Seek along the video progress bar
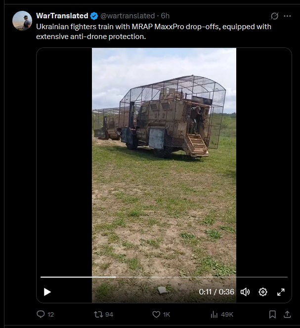This screenshot has height=328, width=300. pos(164,277)
